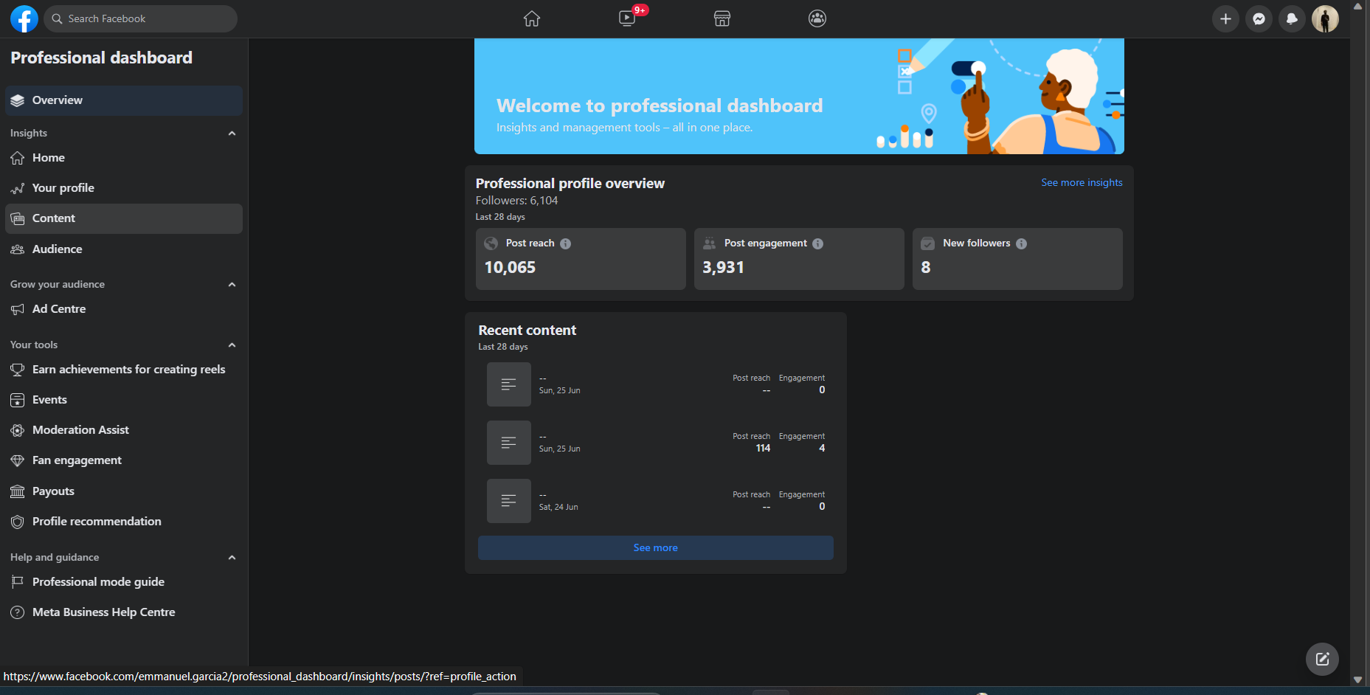Click the New followers info icon

click(1021, 243)
